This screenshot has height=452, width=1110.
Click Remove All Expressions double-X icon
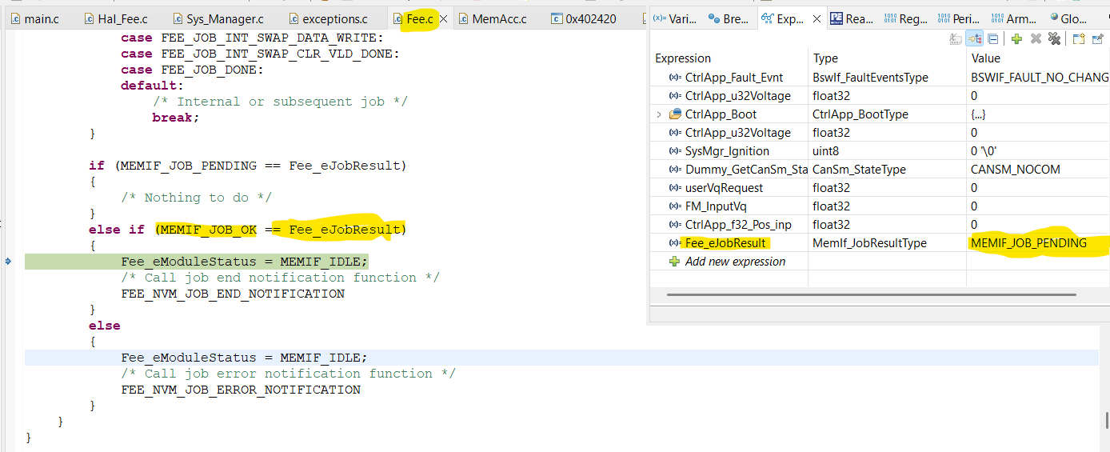coord(1054,38)
